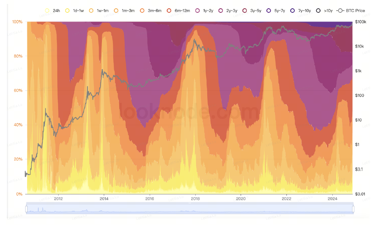Click the $100k right axis label
The width and height of the screenshot is (375, 225).
pos(361,22)
